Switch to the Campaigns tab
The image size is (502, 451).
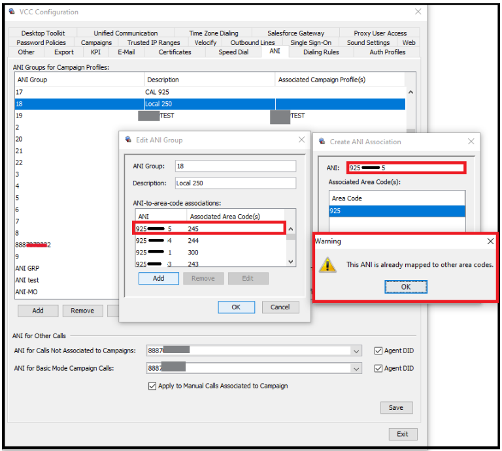pos(96,42)
